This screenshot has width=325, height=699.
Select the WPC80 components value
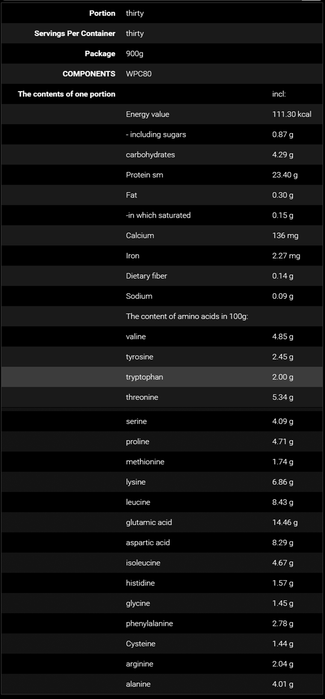pos(138,73)
